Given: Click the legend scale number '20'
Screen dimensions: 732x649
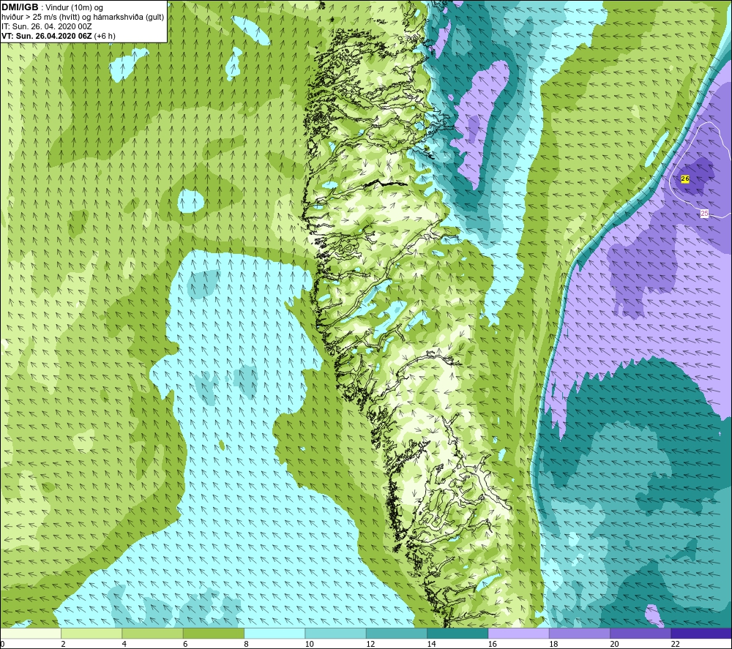Looking at the screenshot, I should click(614, 644).
